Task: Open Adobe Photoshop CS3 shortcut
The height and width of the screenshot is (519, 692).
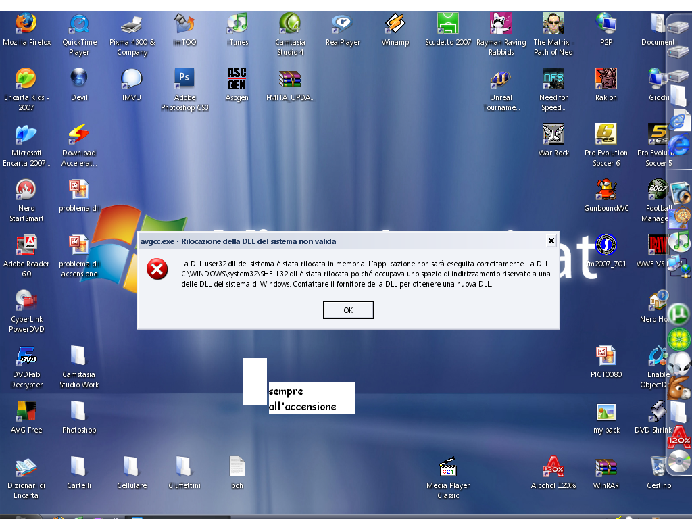Action: 184,90
